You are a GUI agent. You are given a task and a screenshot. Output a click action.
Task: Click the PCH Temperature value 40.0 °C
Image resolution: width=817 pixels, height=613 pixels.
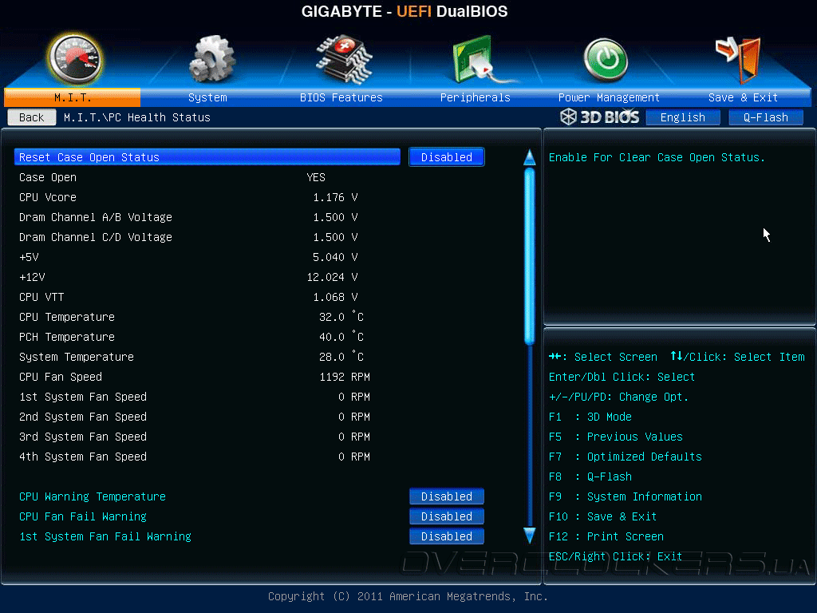click(x=341, y=337)
